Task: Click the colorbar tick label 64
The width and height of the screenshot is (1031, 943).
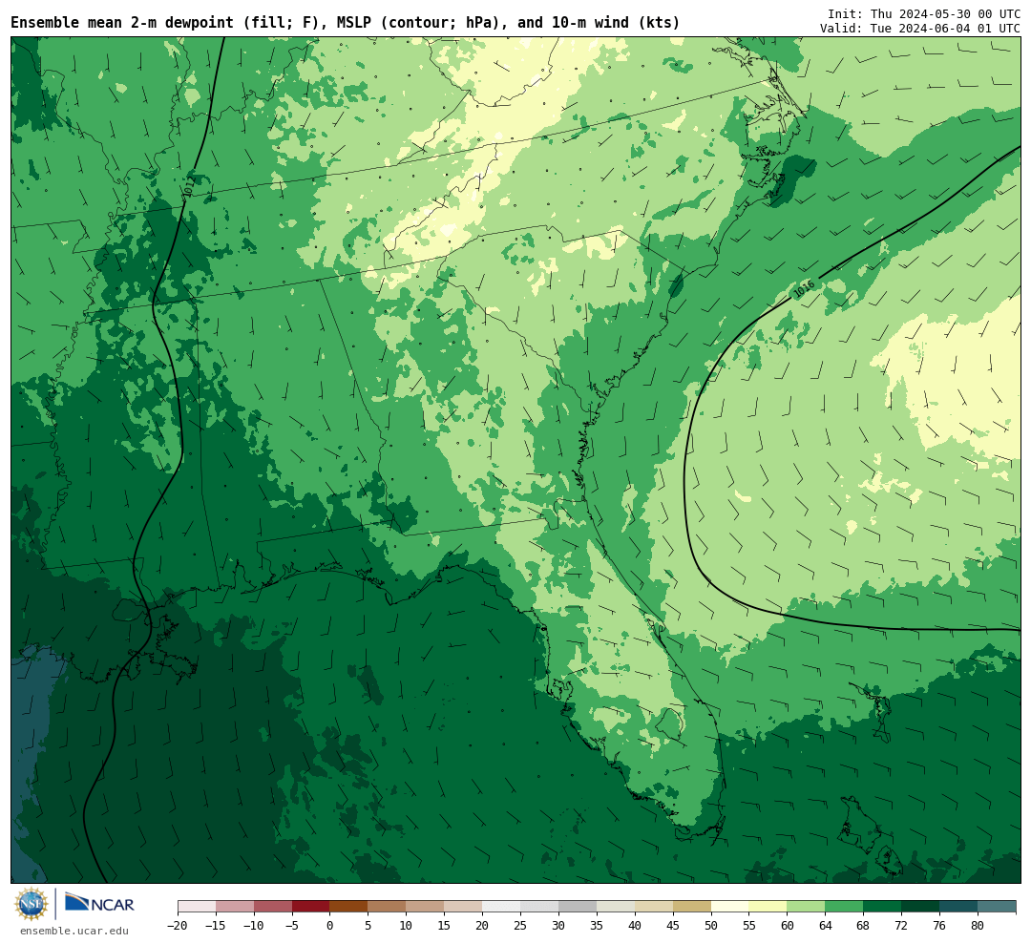Action: [825, 926]
